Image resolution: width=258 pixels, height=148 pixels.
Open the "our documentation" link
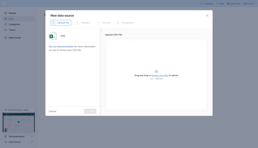(x=64, y=46)
